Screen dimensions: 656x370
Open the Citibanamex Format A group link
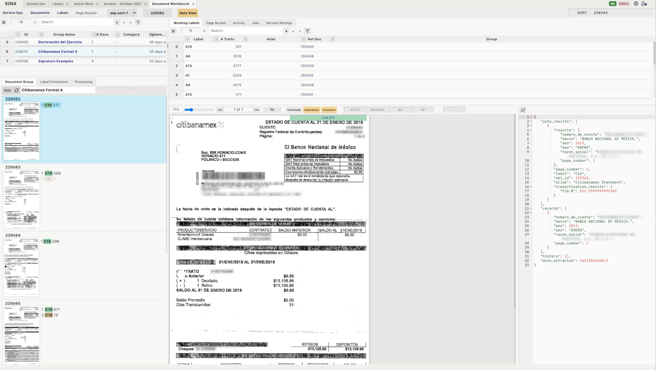coord(58,52)
